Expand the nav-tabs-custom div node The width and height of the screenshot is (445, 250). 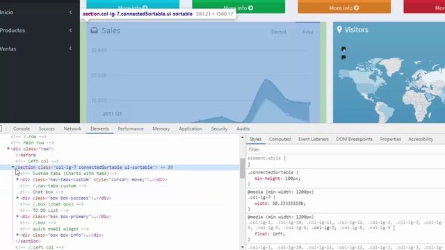pyautogui.click(x=17, y=179)
